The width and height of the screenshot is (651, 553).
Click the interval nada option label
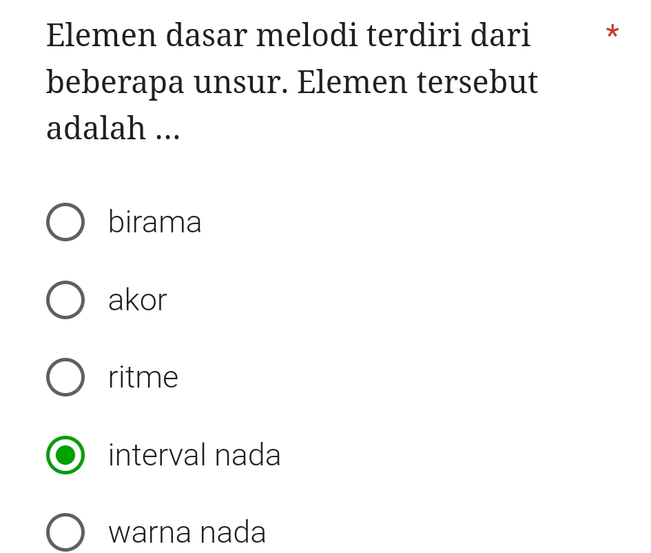pos(194,454)
